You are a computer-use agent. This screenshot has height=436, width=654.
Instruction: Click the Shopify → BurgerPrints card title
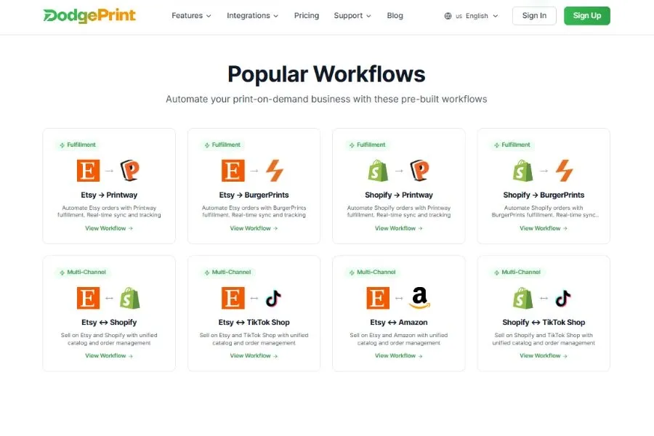click(544, 195)
